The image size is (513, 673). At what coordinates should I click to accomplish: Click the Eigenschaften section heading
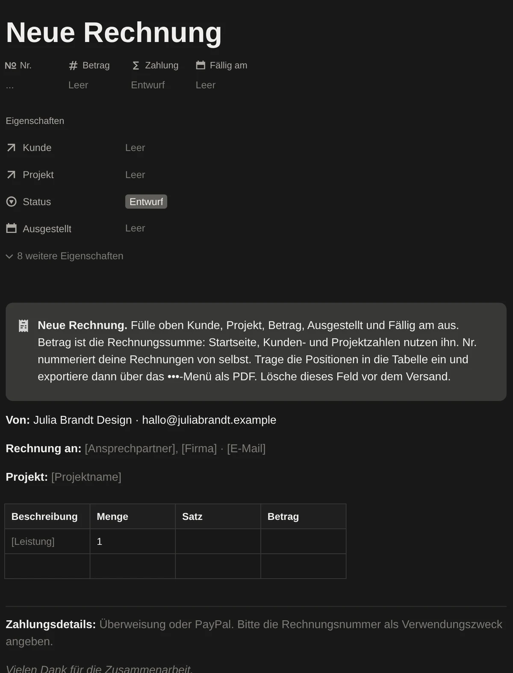coord(35,121)
